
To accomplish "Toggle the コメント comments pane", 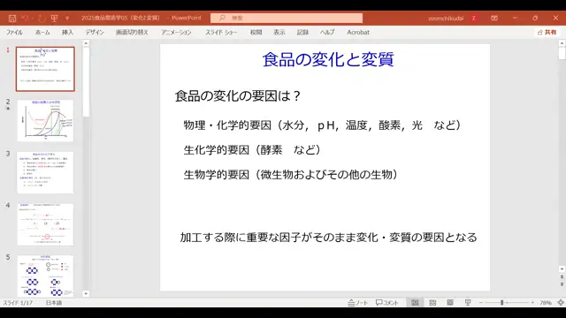I will (x=386, y=303).
